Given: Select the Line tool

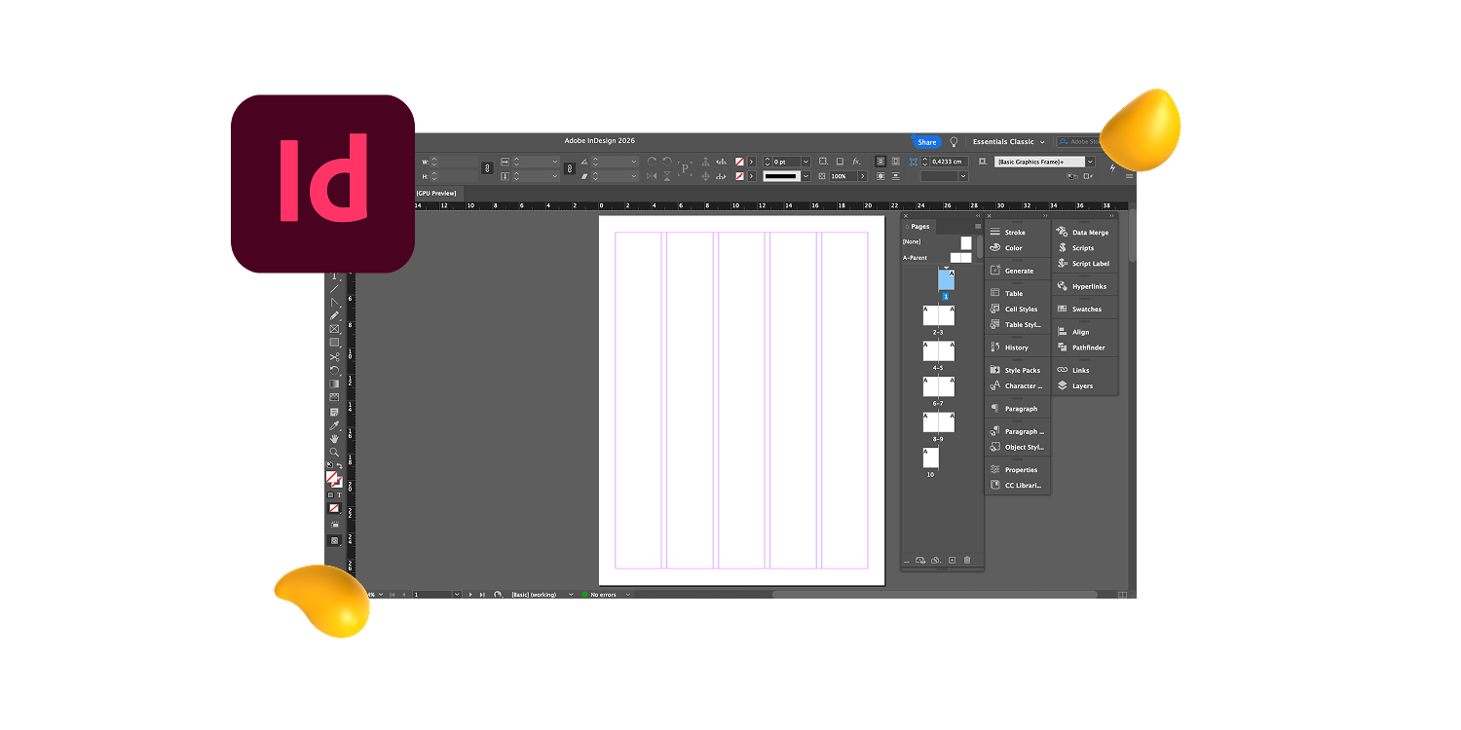Looking at the screenshot, I should (x=334, y=289).
